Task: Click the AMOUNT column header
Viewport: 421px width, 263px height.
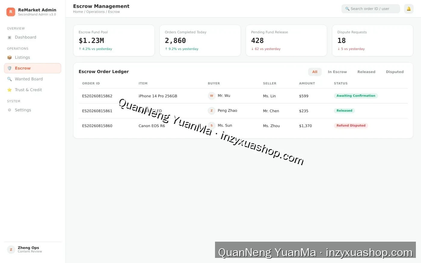Action: click(307, 84)
